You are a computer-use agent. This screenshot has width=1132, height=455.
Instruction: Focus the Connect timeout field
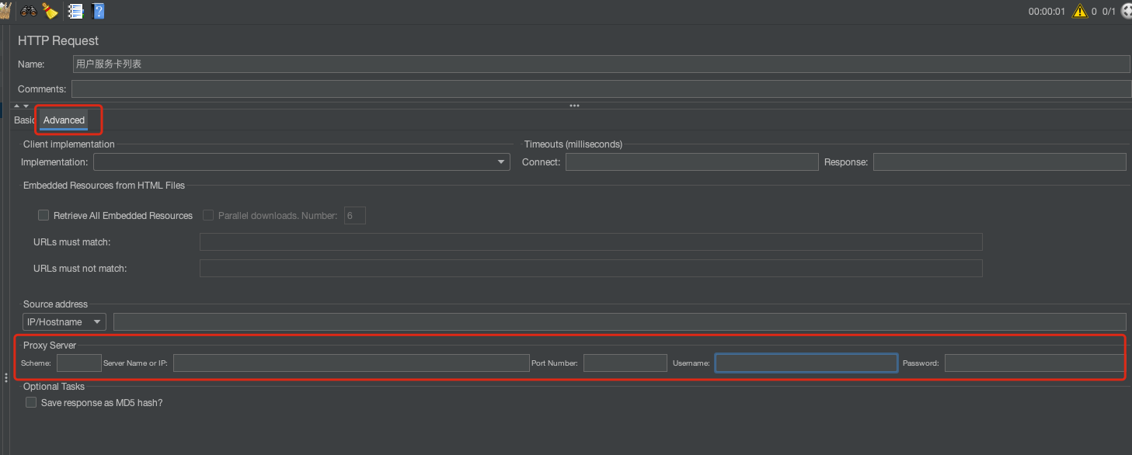click(692, 162)
